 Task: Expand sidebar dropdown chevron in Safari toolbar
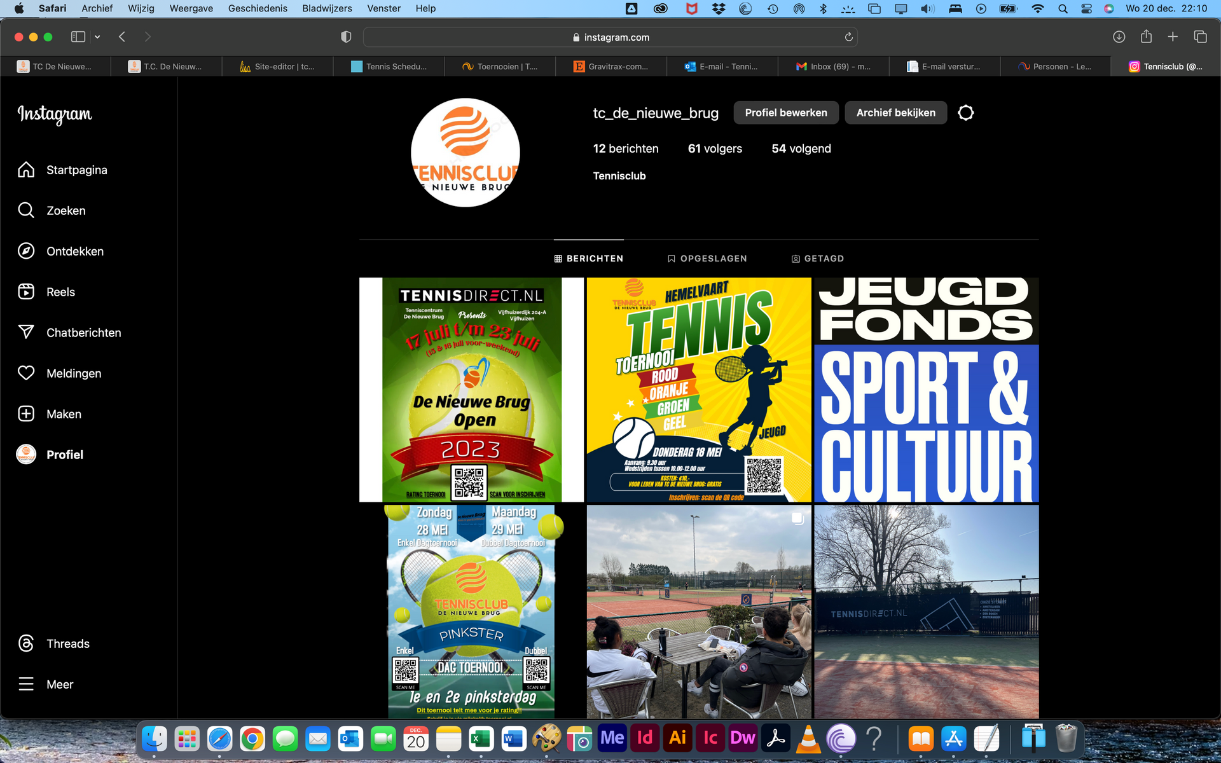point(97,37)
